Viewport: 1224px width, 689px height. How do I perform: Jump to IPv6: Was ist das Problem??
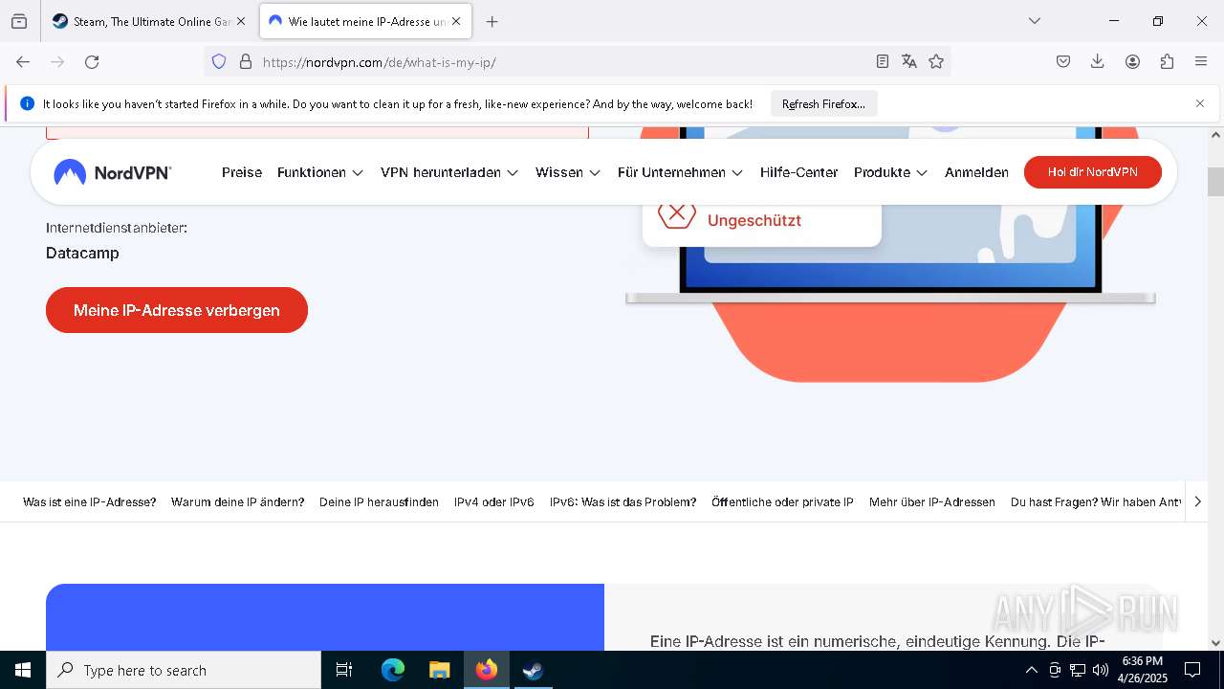click(x=623, y=501)
